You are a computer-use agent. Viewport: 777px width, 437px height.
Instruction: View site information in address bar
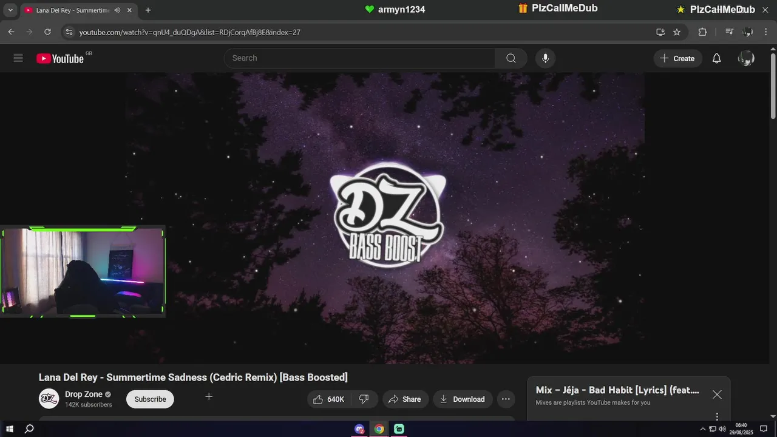click(x=69, y=32)
